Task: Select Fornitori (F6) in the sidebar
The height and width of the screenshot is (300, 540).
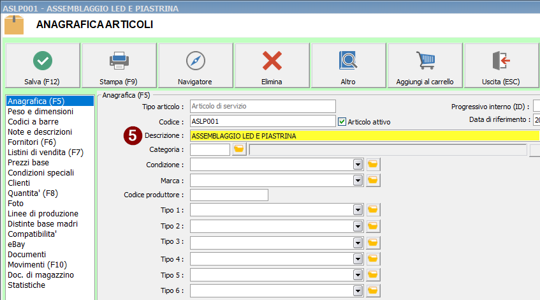Action: (32, 142)
